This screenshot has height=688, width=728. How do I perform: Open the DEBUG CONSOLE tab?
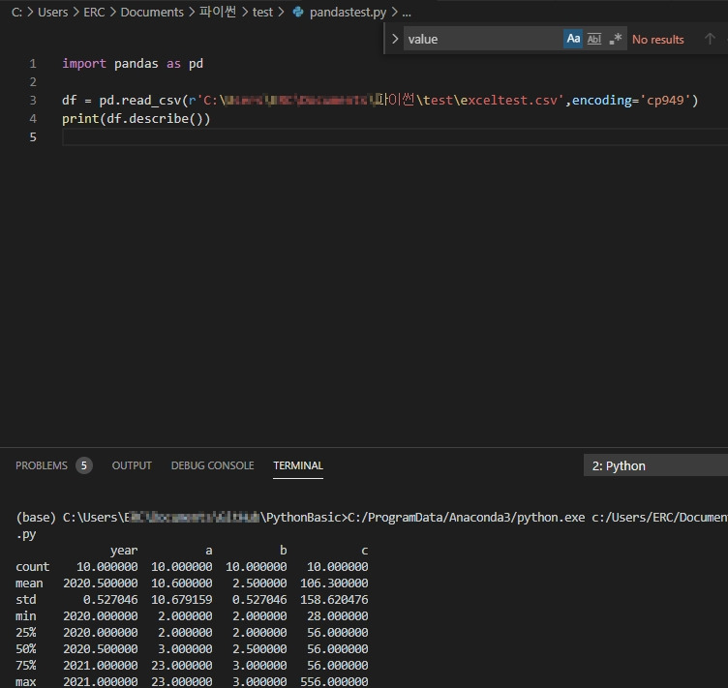[213, 465]
